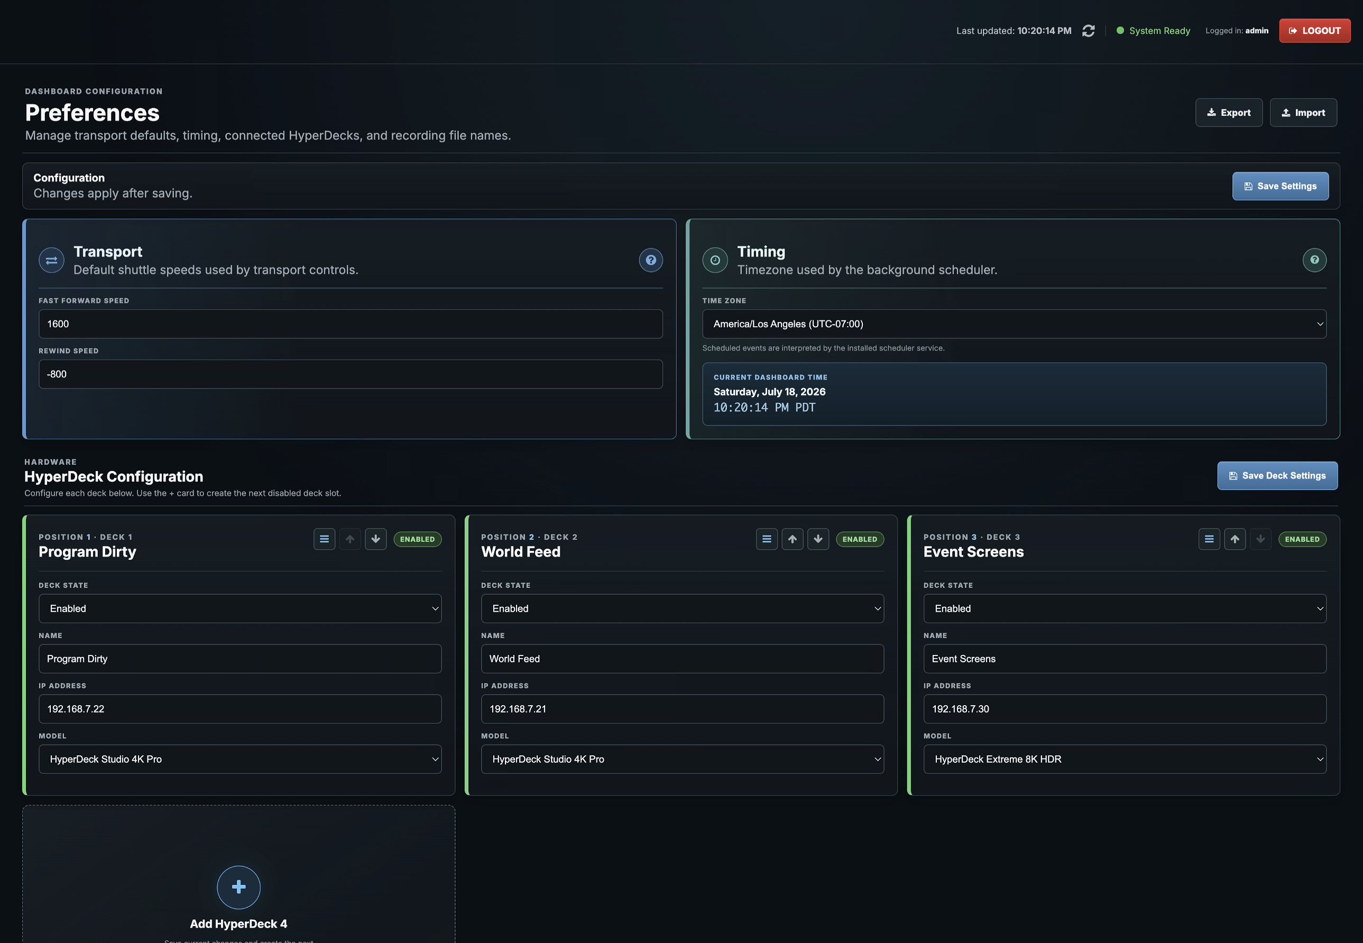The height and width of the screenshot is (943, 1363).
Task: Edit IP address 192.168.7.30
Action: coord(1125,709)
